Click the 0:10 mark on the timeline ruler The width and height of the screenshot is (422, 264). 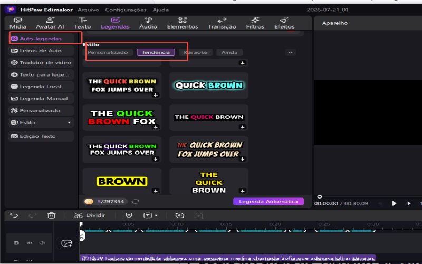coord(178,224)
